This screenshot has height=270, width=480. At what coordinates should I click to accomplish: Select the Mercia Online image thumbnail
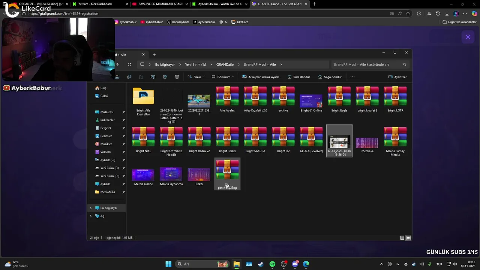click(143, 175)
